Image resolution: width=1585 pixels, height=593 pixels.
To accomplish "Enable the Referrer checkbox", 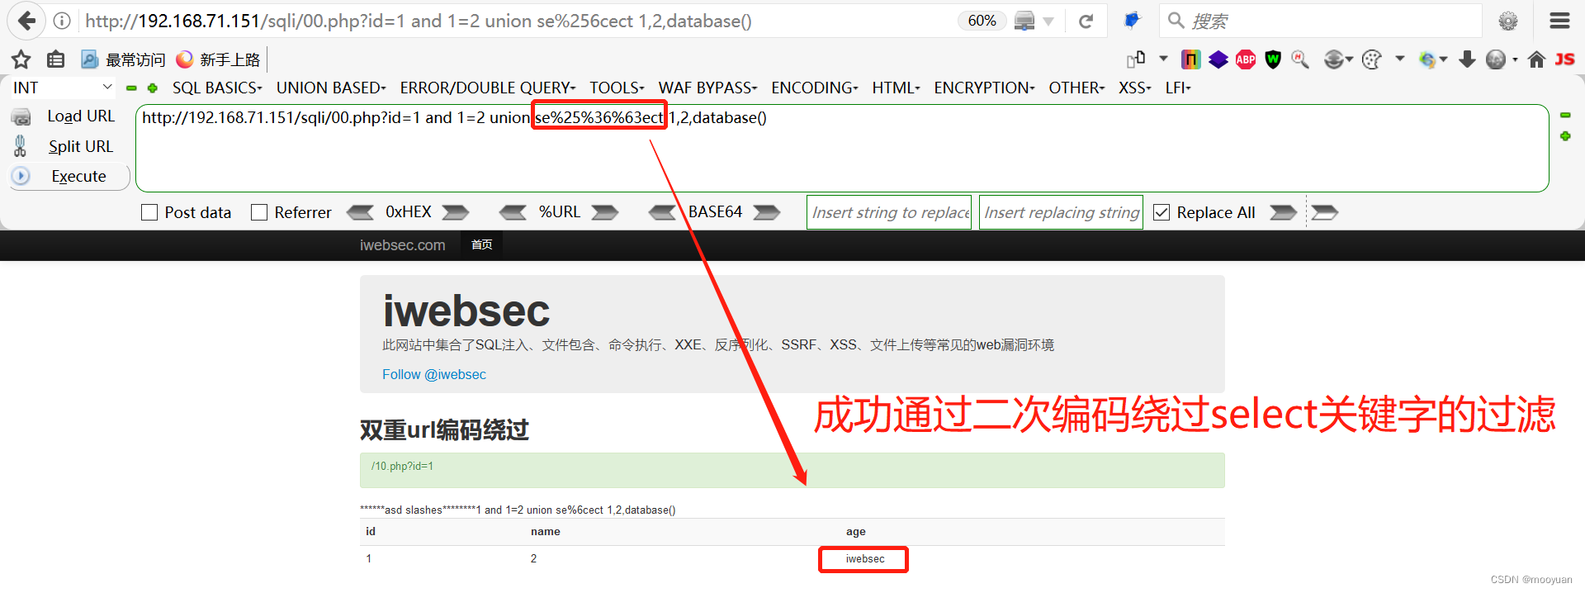I will (x=259, y=212).
